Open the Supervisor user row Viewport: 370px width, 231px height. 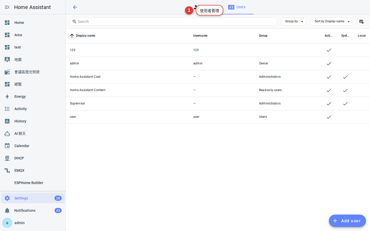point(218,103)
